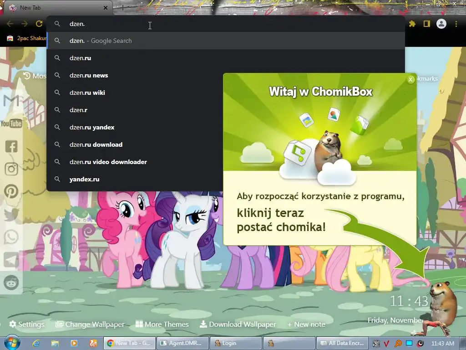Screen dimensions: 466x350
Task: Click the blue monitor tray icon
Action: point(409,344)
